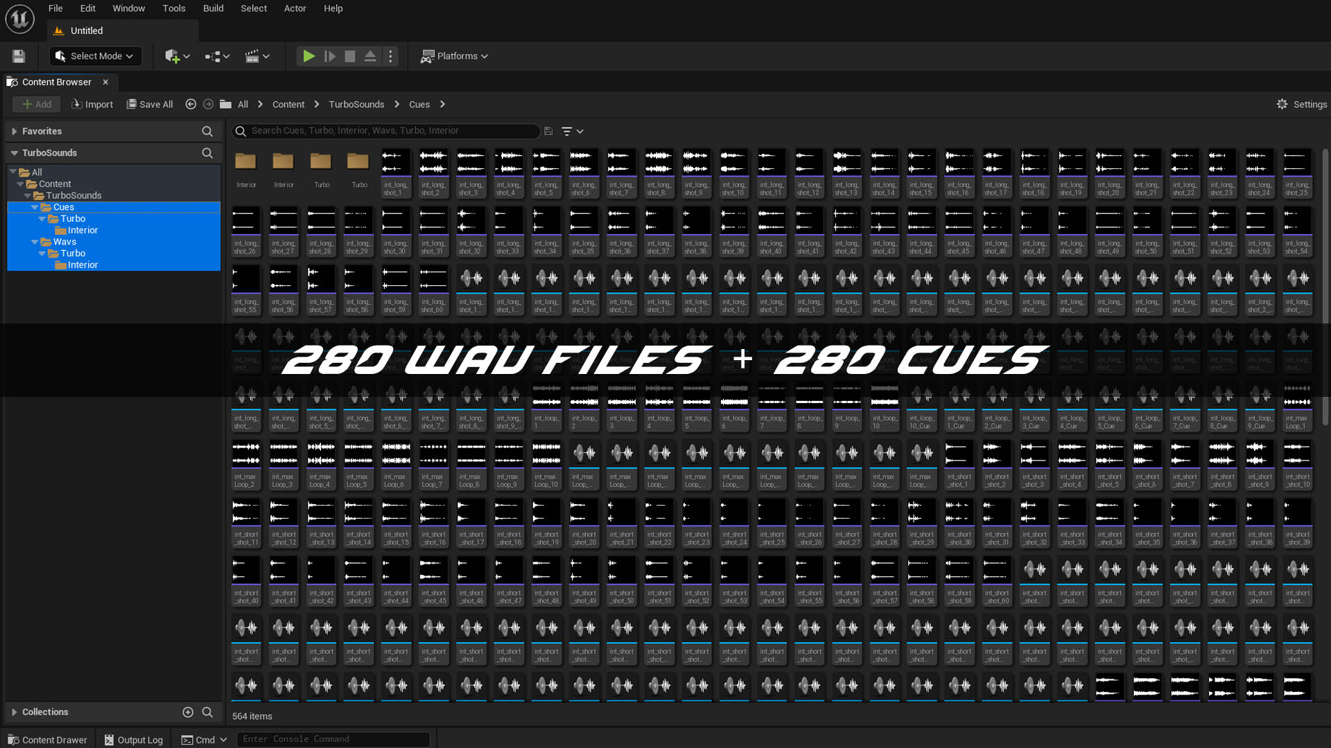This screenshot has width=1331, height=748.
Task: Click the Eject button in toolbar
Action: point(370,56)
